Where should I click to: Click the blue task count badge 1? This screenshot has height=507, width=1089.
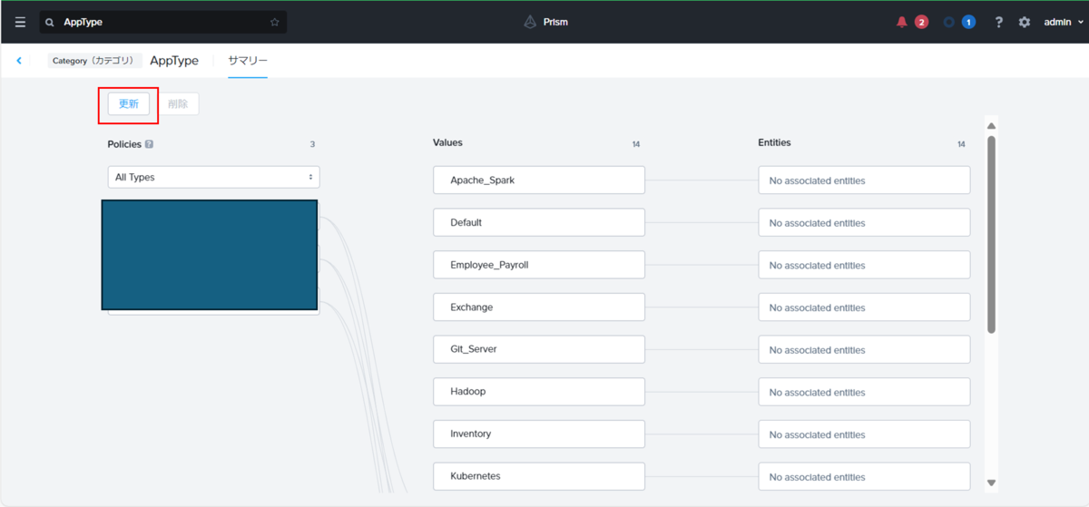pyautogui.click(x=968, y=22)
